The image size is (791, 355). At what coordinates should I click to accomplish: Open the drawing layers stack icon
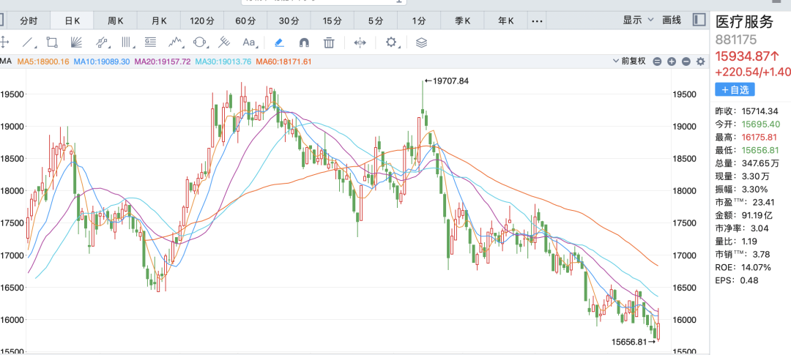click(x=421, y=42)
